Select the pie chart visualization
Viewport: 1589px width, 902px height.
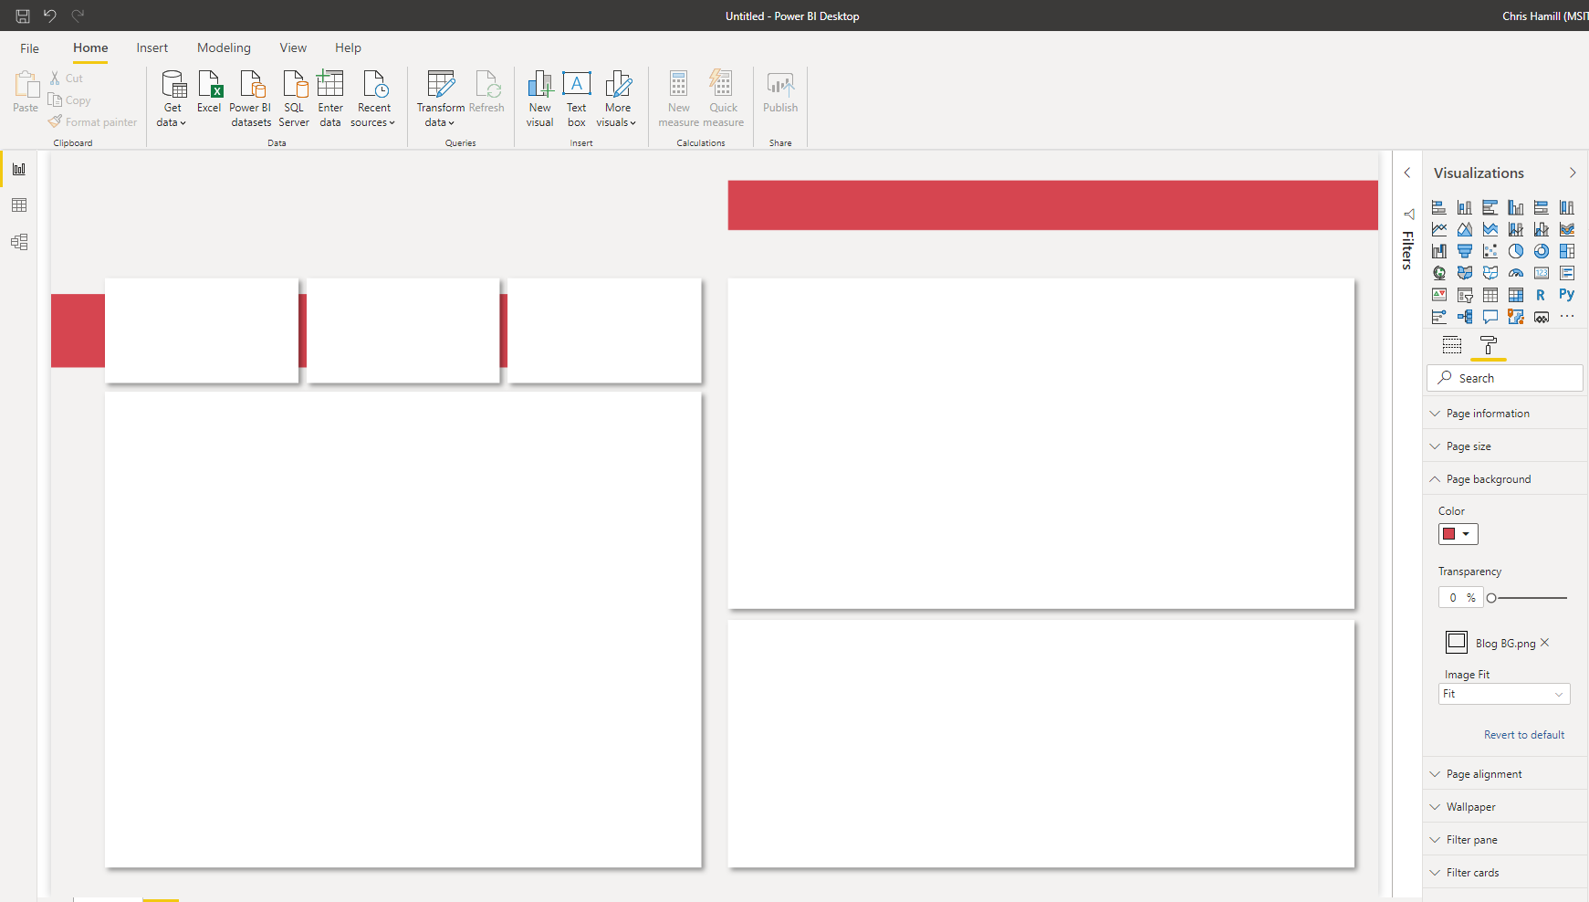click(1515, 251)
